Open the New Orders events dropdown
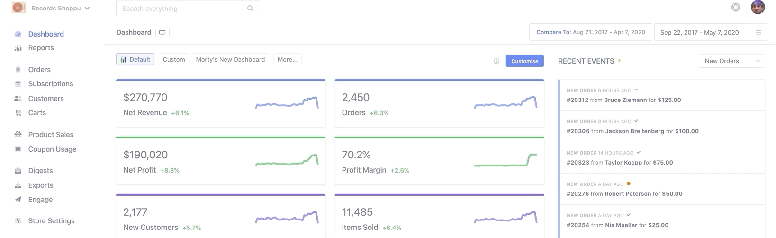 click(x=731, y=61)
